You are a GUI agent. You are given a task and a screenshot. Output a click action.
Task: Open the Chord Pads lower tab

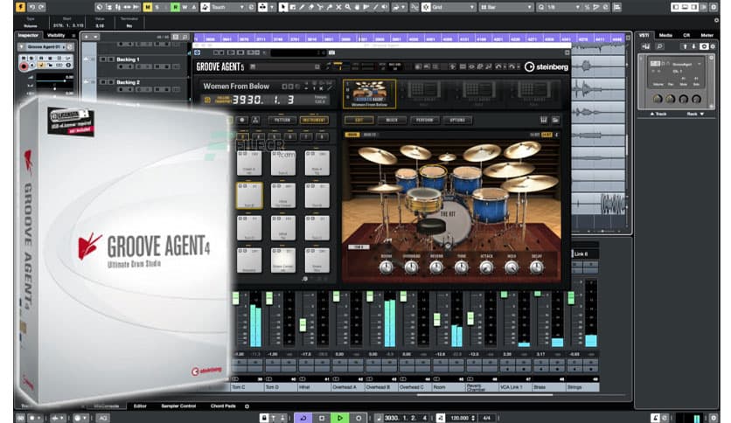pyautogui.click(x=223, y=406)
